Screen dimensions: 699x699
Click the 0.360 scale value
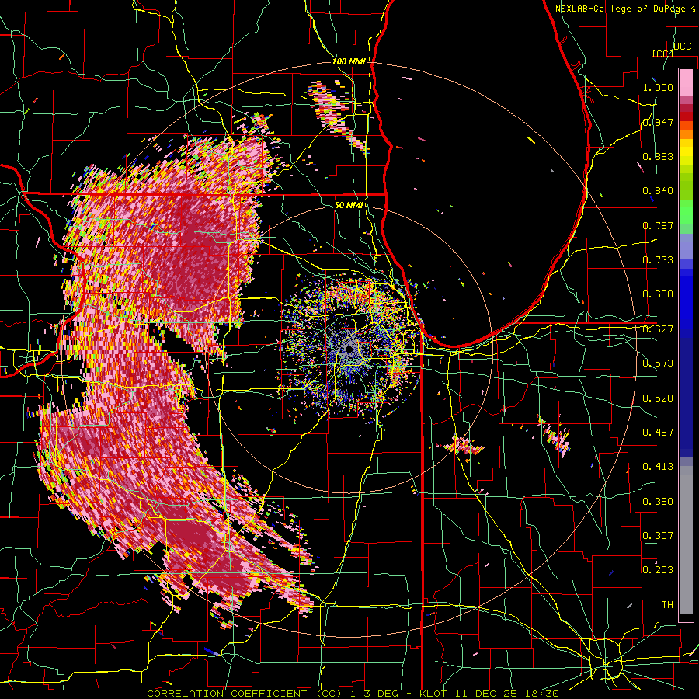coord(658,501)
